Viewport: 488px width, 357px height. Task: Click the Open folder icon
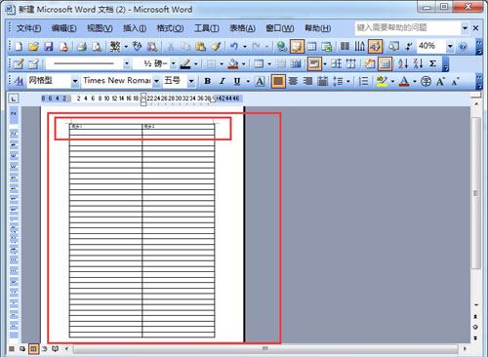tap(33, 47)
